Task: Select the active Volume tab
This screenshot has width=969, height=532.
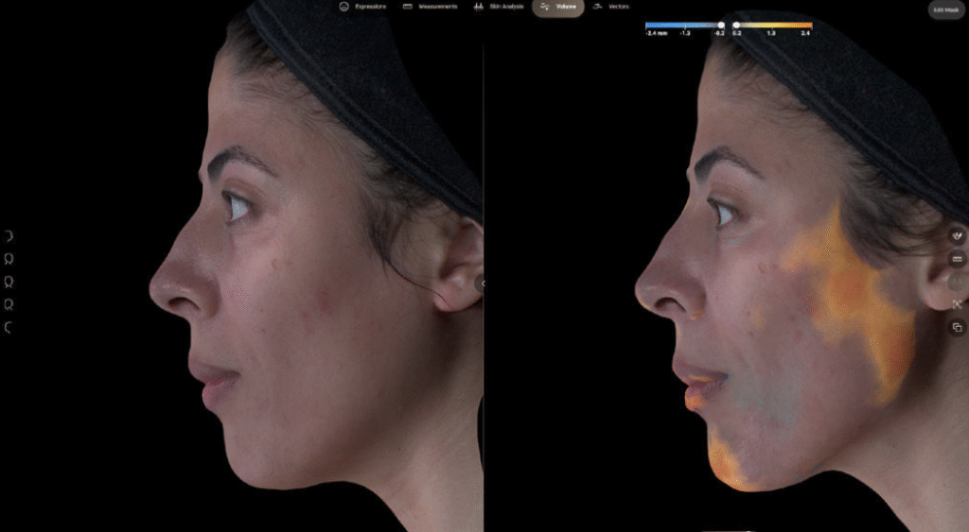Action: [x=558, y=8]
